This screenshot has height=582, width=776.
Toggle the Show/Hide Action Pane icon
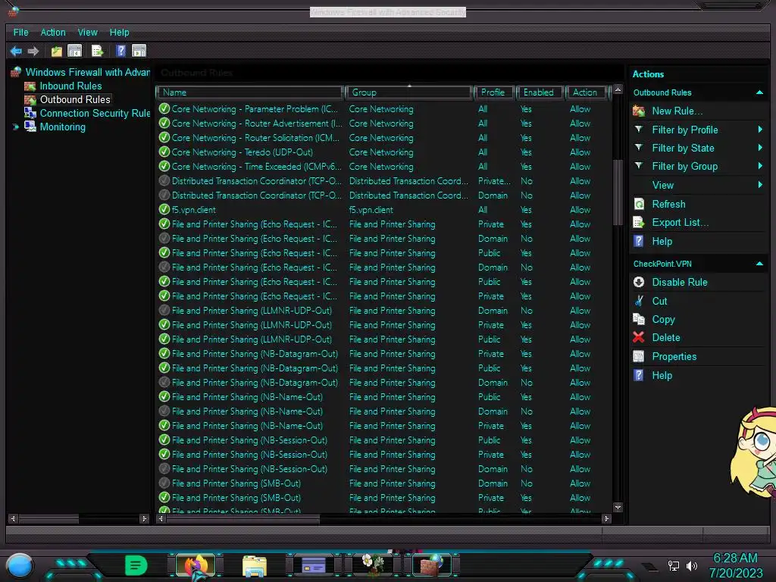tap(139, 51)
